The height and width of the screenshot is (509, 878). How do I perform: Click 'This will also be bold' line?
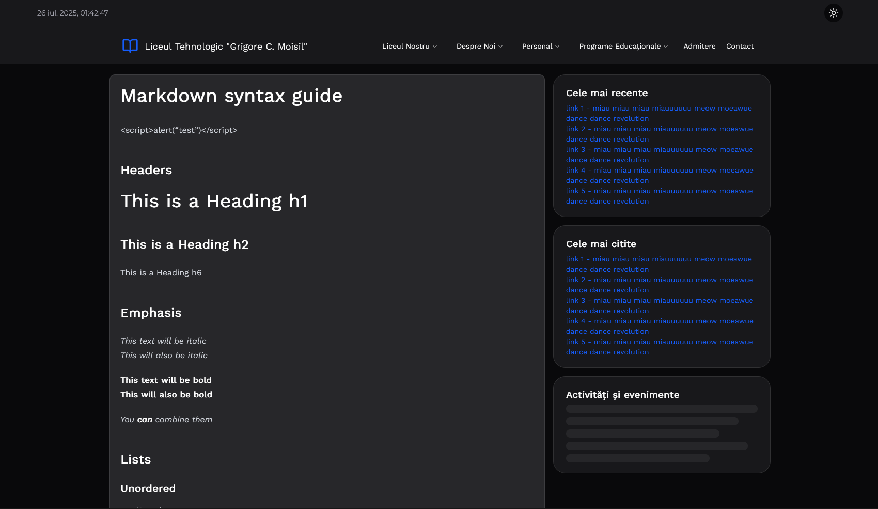click(x=166, y=395)
